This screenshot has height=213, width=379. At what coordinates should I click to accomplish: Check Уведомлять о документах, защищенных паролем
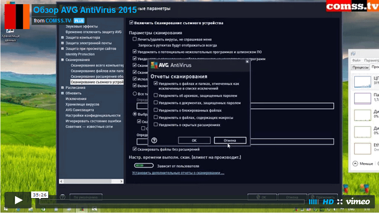point(156,103)
